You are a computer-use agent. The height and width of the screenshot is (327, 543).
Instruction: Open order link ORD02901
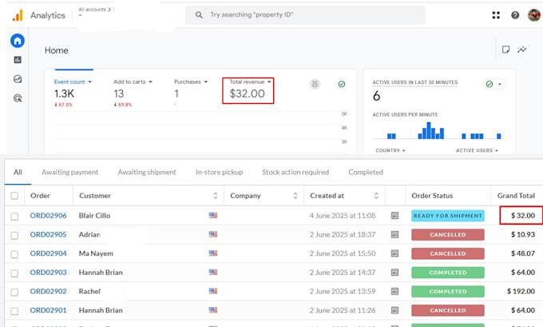click(x=48, y=310)
